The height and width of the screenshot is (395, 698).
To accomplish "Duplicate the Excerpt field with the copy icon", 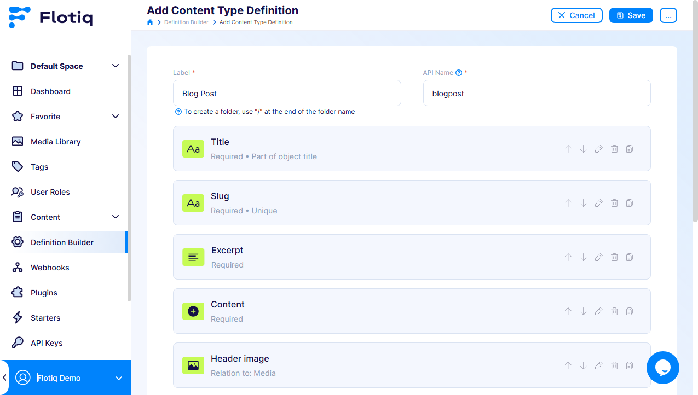I will click(x=629, y=257).
